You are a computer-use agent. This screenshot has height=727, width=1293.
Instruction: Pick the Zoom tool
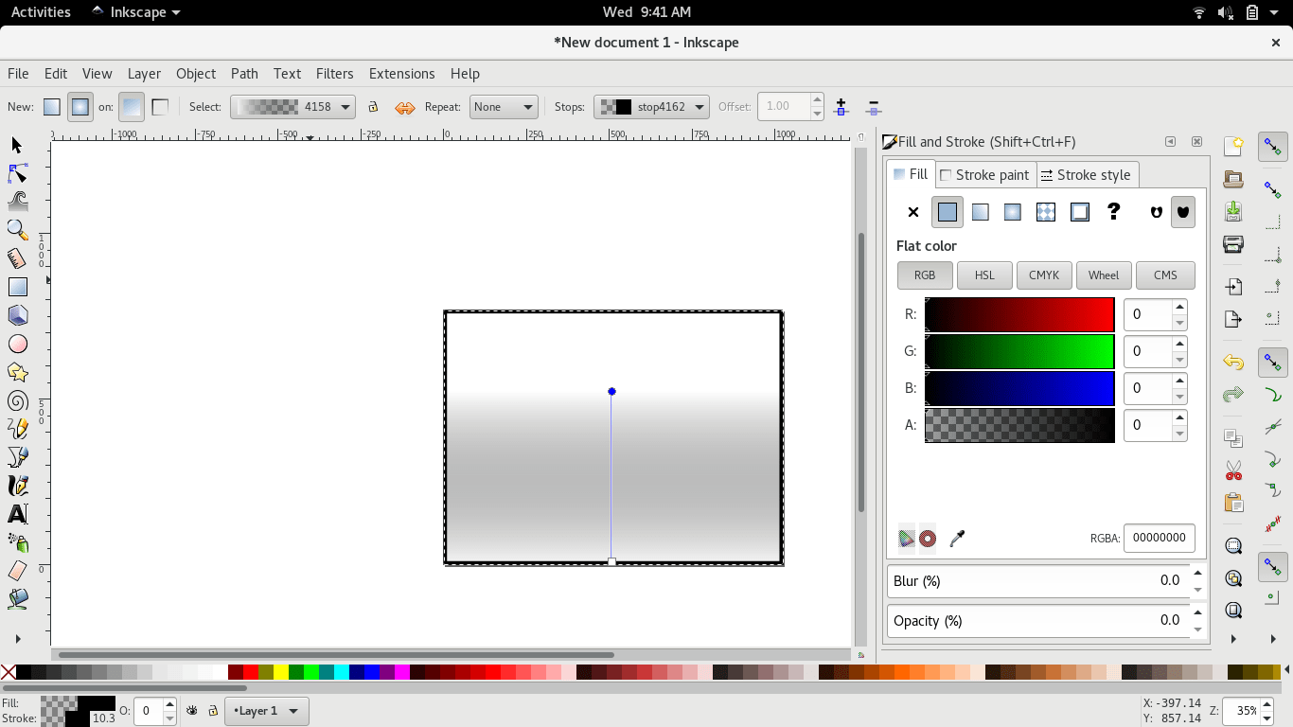coord(17,230)
